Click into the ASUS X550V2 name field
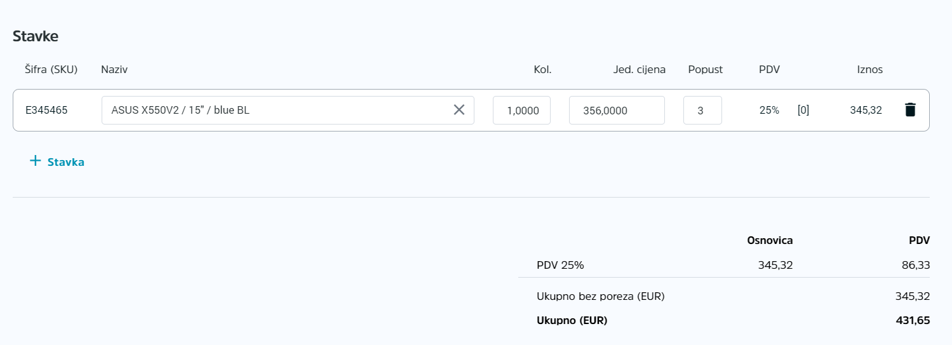Viewport: 952px width, 345px height. (x=276, y=111)
